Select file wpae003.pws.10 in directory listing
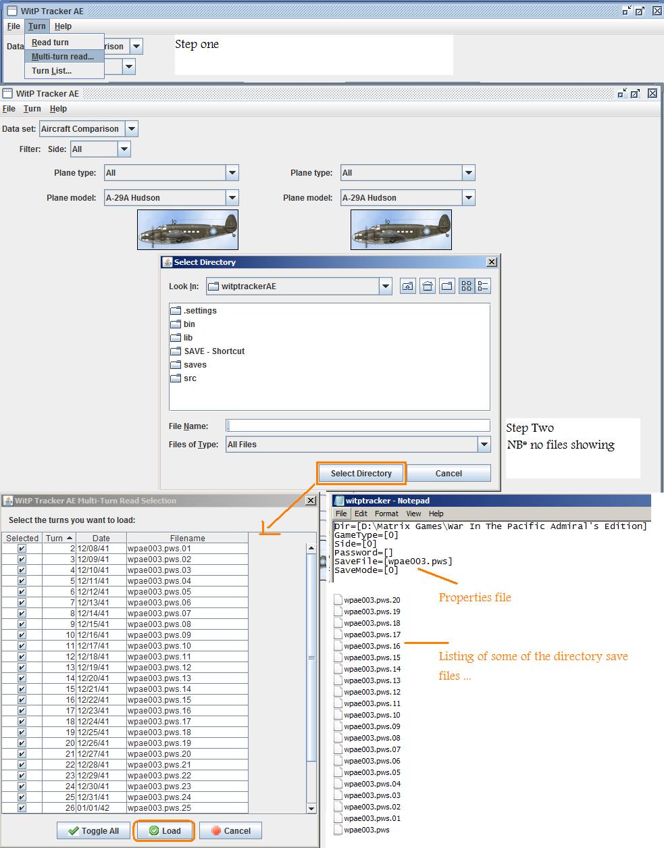 (367, 715)
